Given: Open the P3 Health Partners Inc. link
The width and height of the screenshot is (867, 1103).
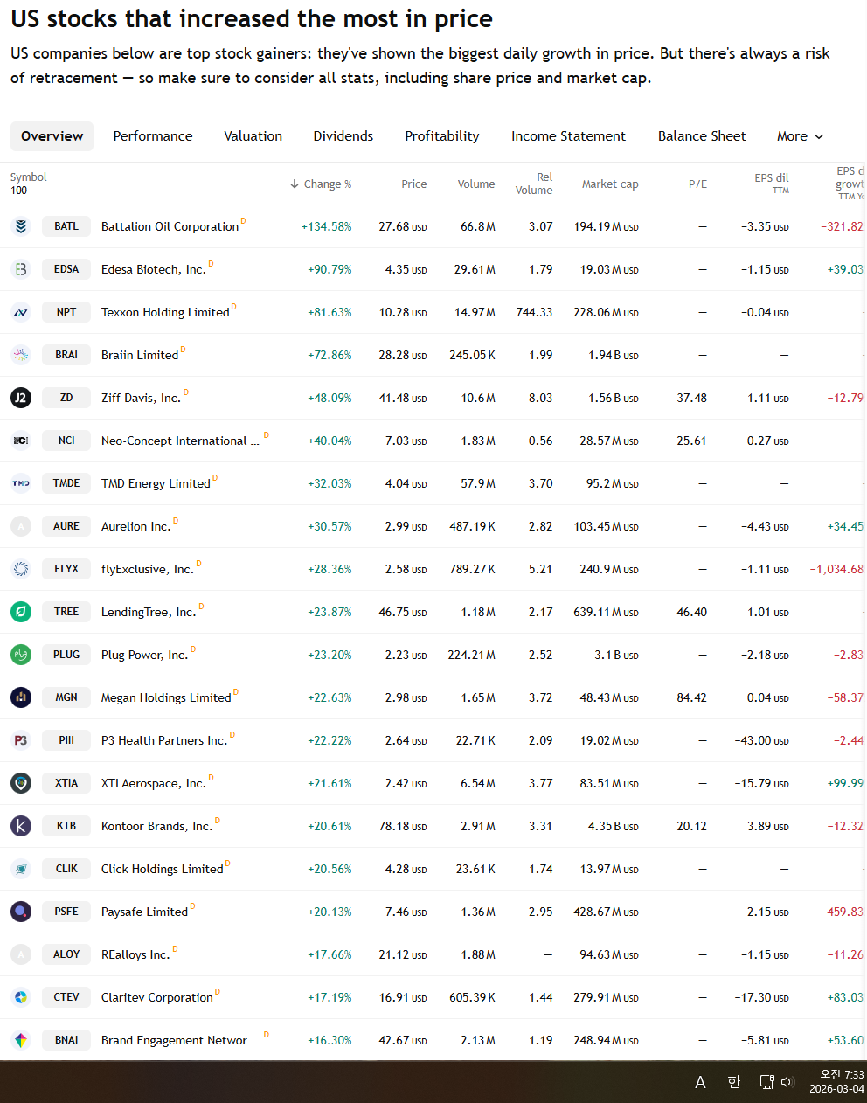Looking at the screenshot, I should pos(164,740).
